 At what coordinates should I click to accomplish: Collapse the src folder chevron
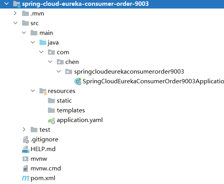[x=15, y=23]
